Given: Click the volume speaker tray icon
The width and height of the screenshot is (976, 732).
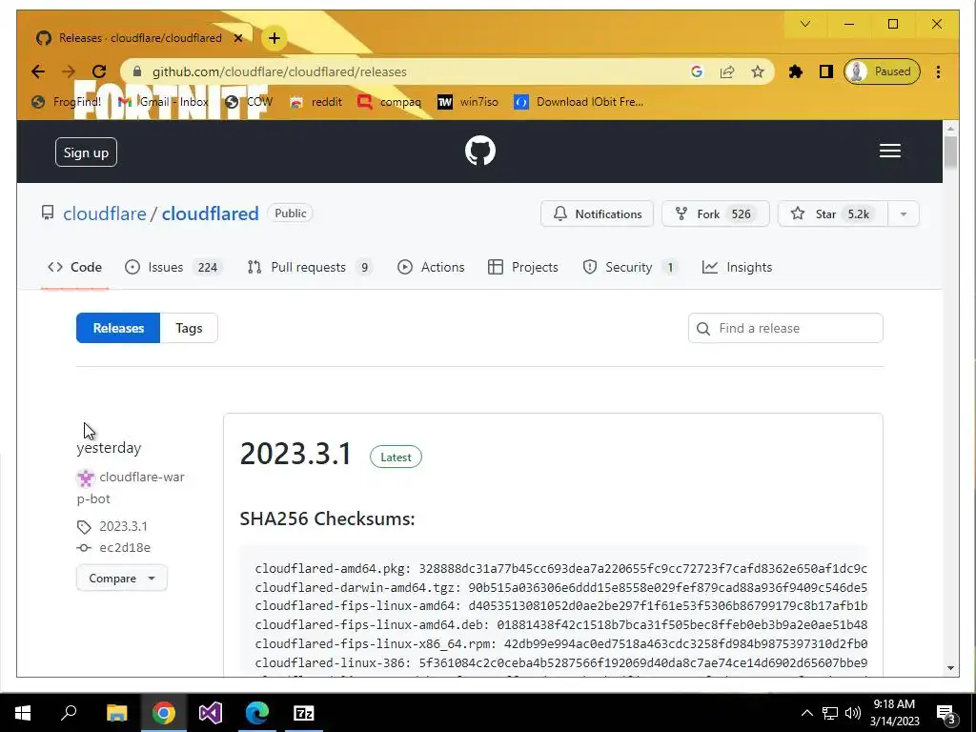Looking at the screenshot, I should point(853,713).
